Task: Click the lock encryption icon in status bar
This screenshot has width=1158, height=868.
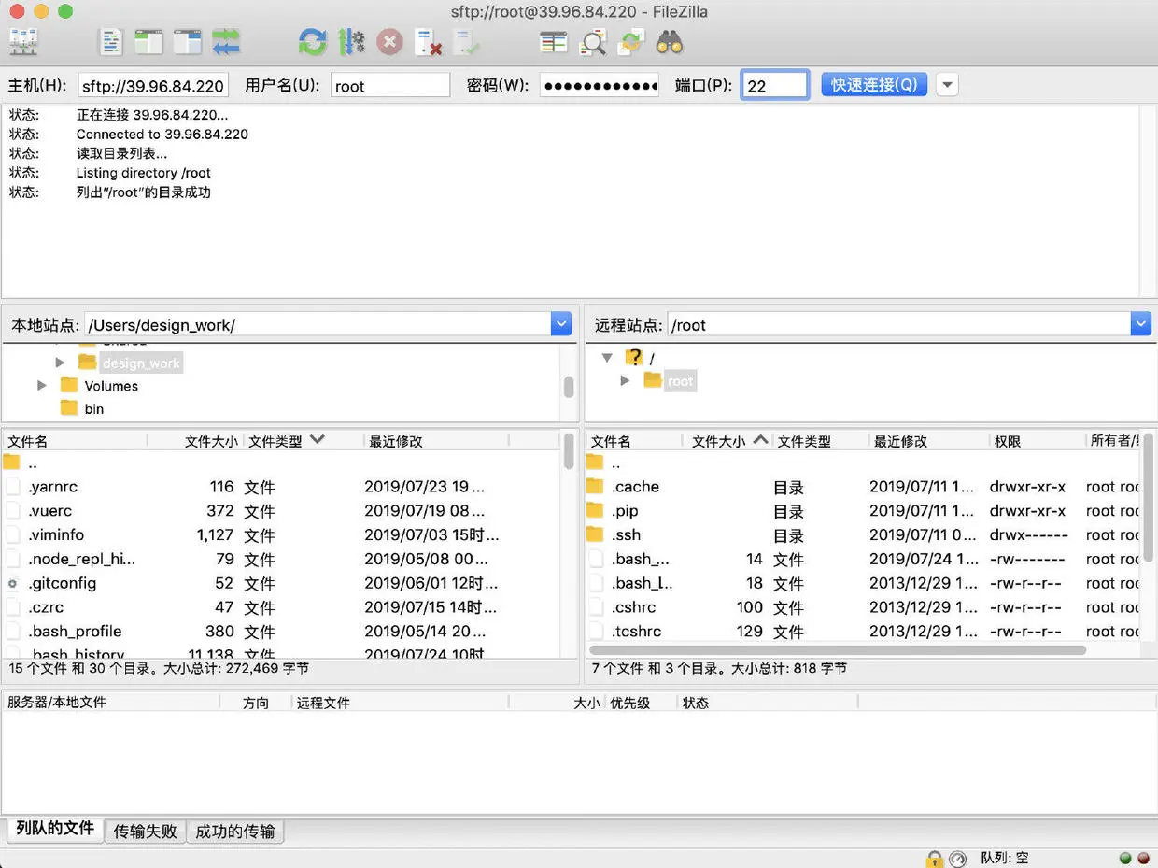Action: coord(934,858)
